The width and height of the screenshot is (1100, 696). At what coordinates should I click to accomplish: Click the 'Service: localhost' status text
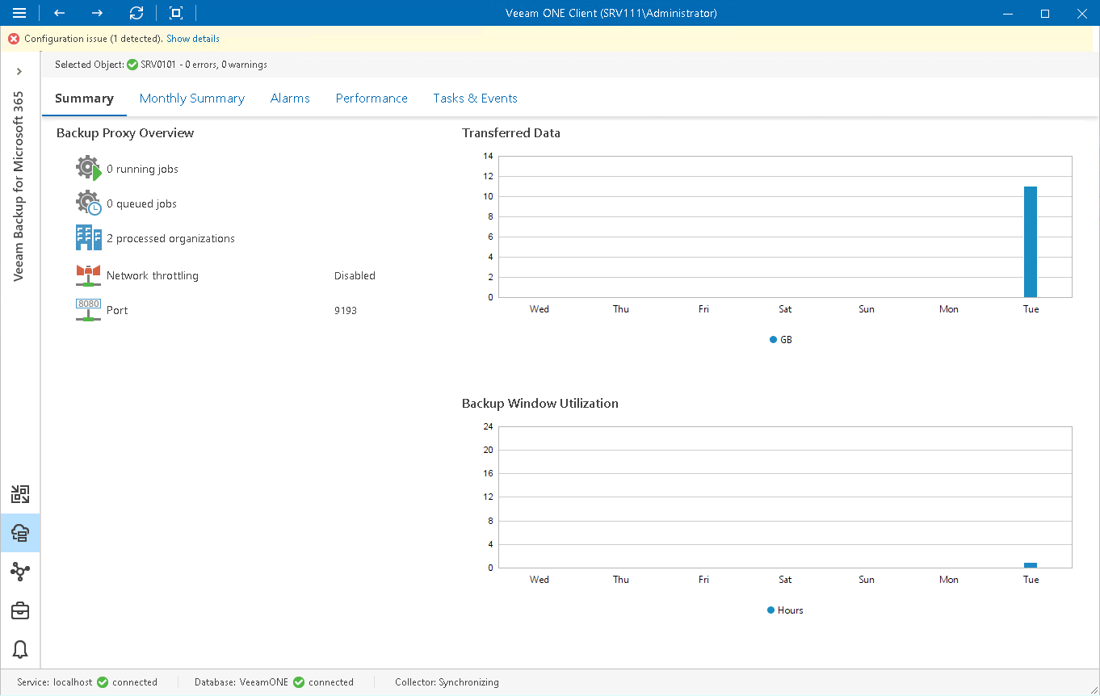(x=55, y=682)
